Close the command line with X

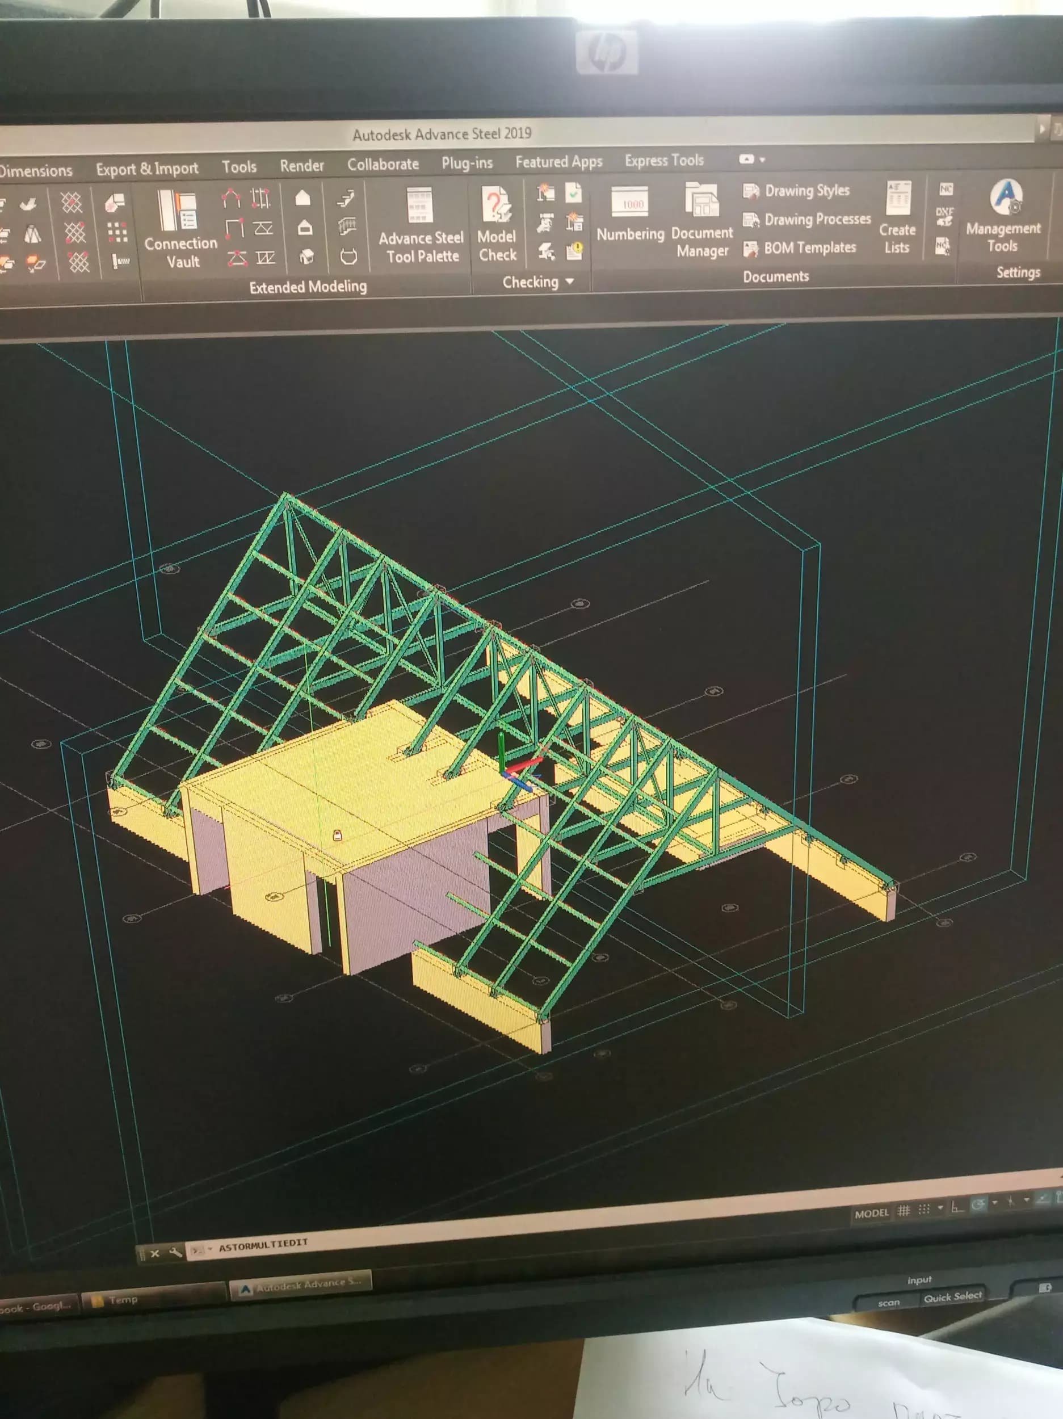154,1253
